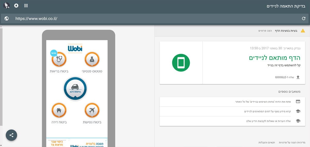
Task: Select the 'ביטוח בריאות' stethoscope icon
Action: point(59,60)
